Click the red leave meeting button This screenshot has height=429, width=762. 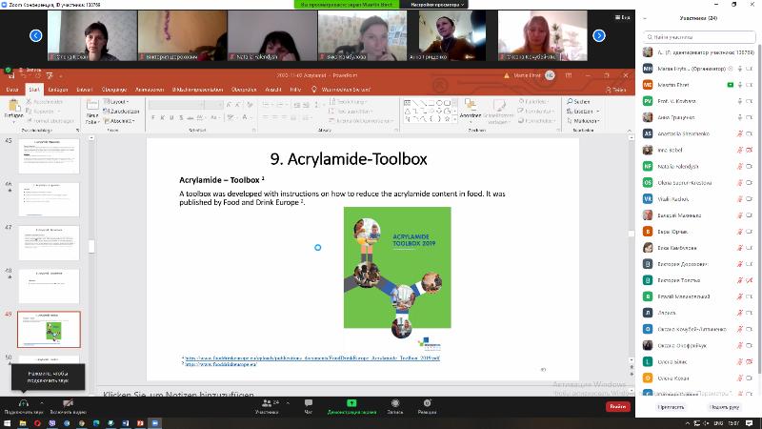pyautogui.click(x=617, y=406)
